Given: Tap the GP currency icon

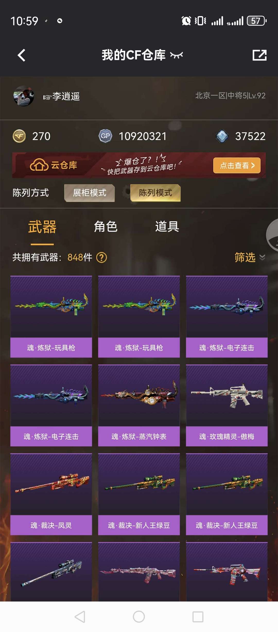Looking at the screenshot, I should pyautogui.click(x=105, y=136).
